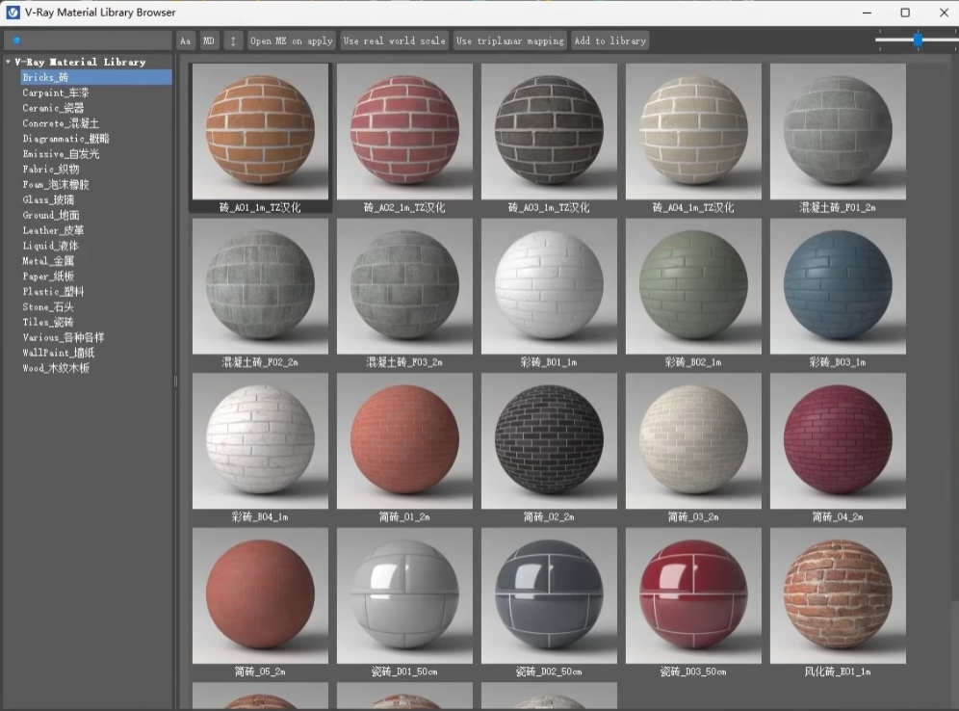Click the blue search icon in search field

pos(15,40)
